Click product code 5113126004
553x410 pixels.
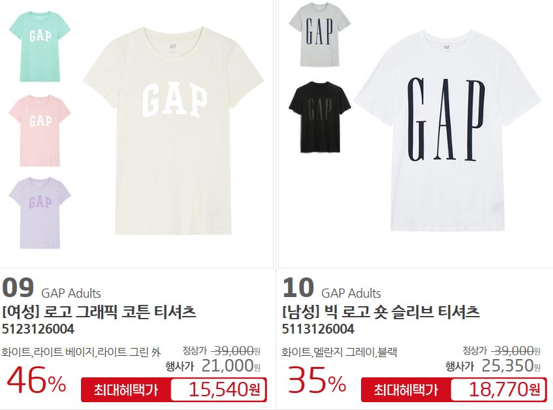[x=318, y=329]
